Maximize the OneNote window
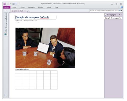This screenshot has width=127, height=101. 117,4
